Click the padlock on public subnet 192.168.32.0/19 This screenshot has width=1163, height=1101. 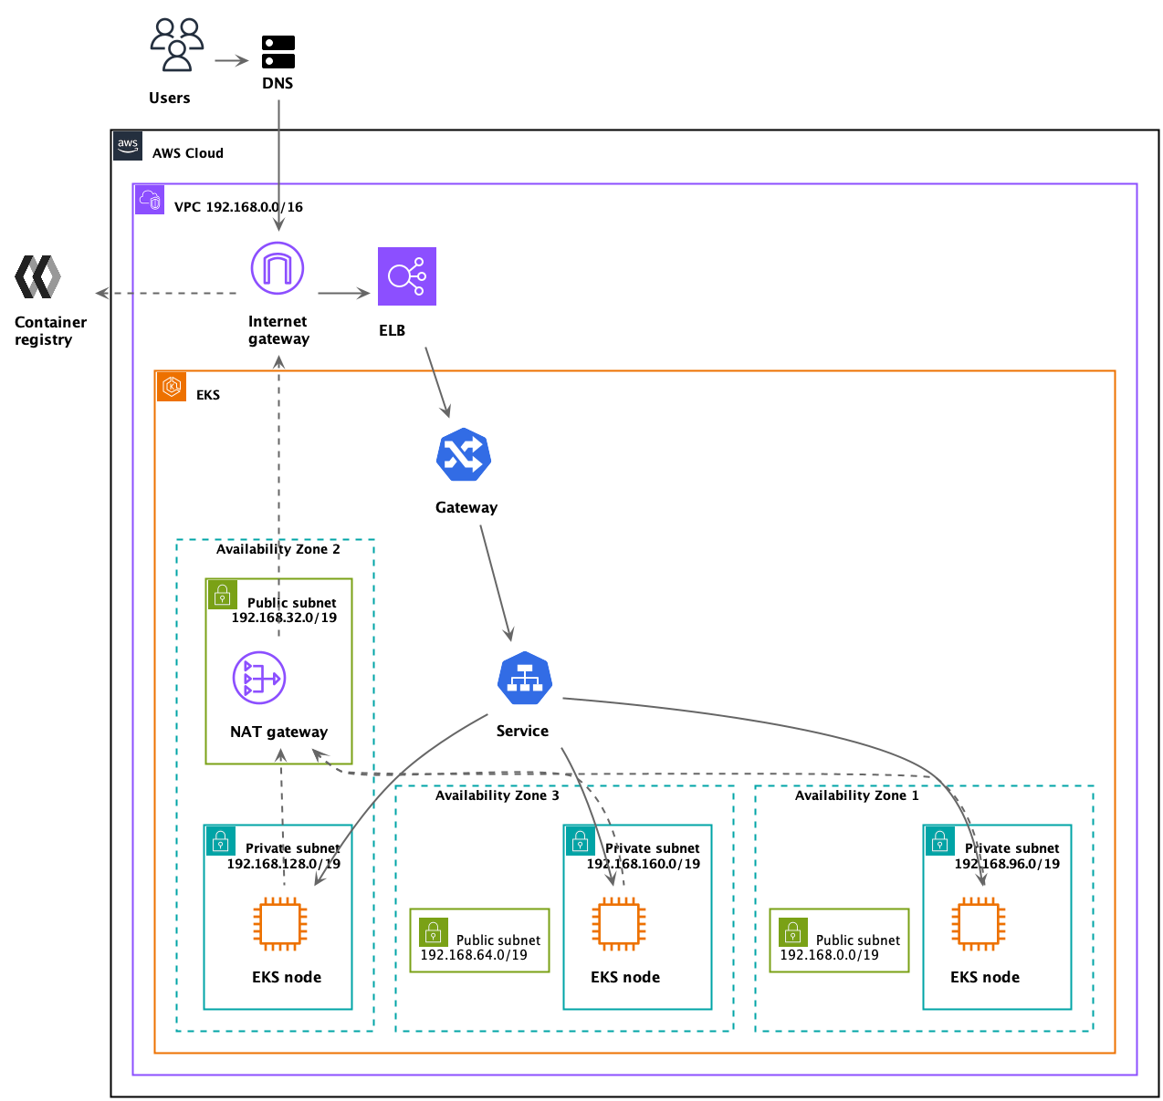(221, 595)
